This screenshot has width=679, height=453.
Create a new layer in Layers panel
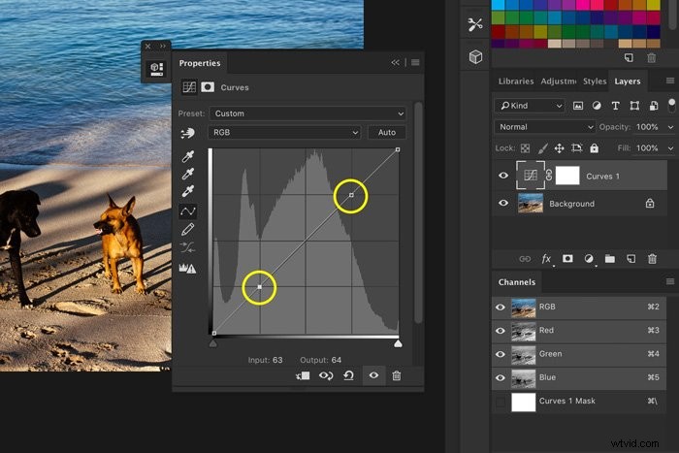coord(630,259)
